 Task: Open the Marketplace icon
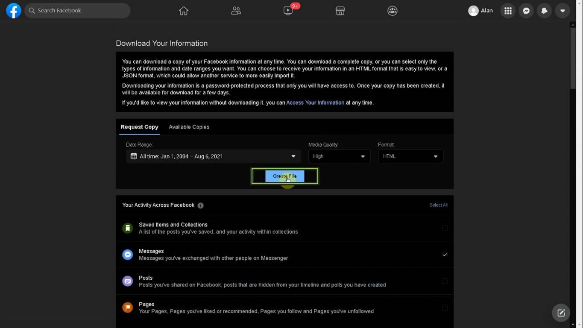pyautogui.click(x=340, y=11)
